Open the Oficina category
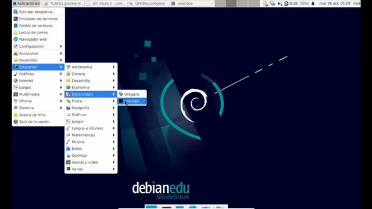This screenshot has height=209, width=372. pyautogui.click(x=38, y=101)
